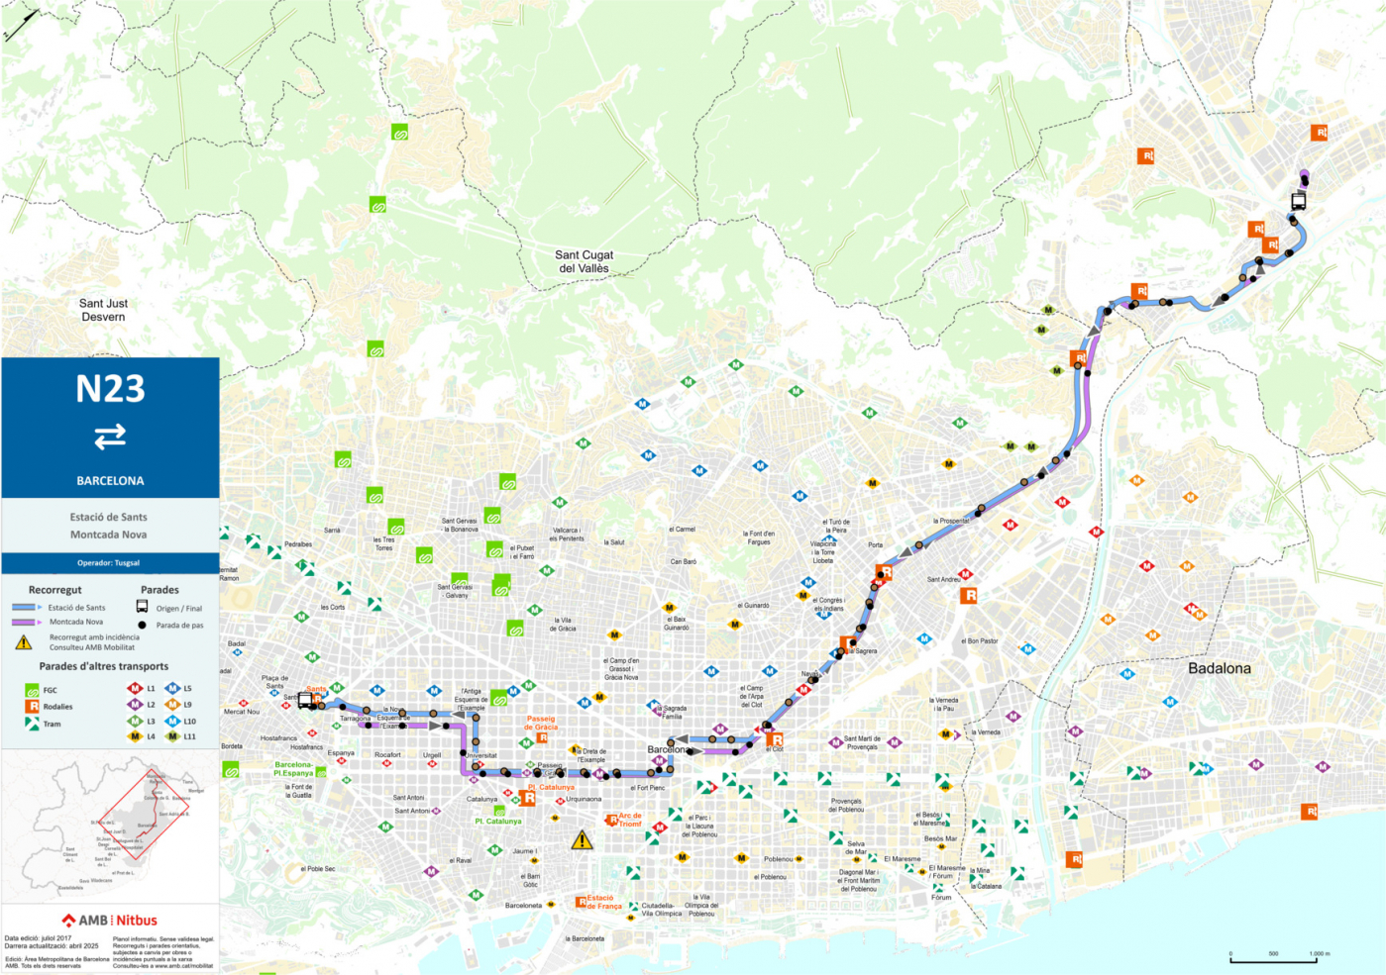Click the Parada de pas black dot symbol
This screenshot has width=1386, height=975.
click(x=142, y=625)
